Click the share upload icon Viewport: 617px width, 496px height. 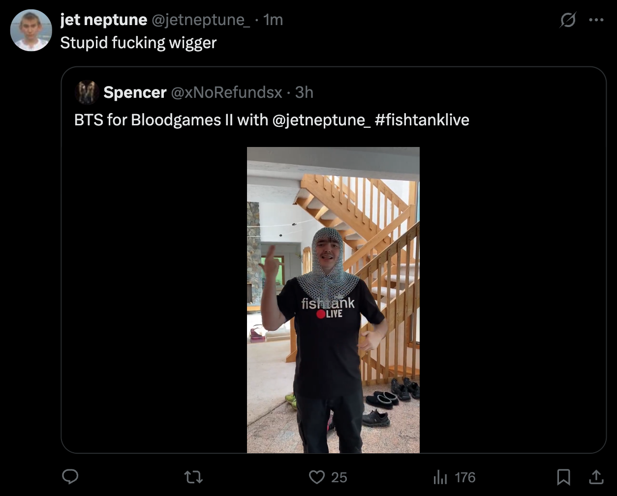596,477
